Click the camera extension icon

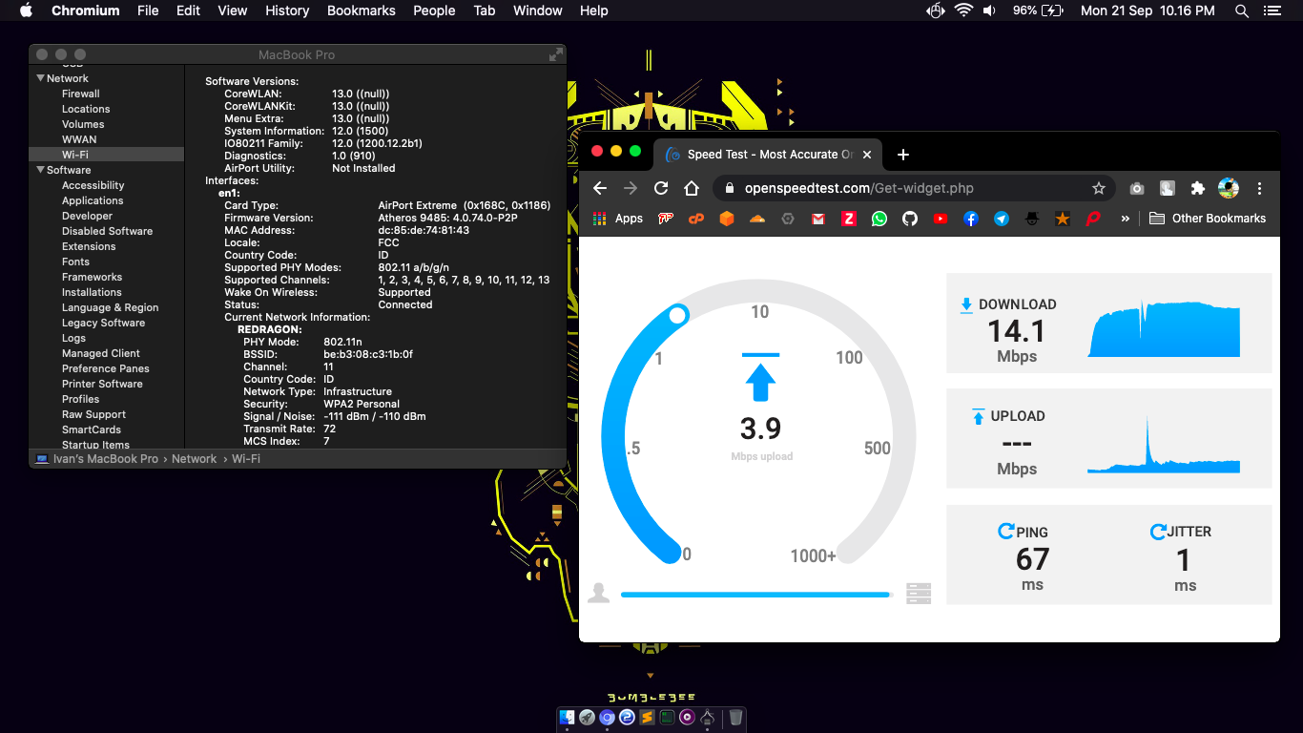[1136, 188]
